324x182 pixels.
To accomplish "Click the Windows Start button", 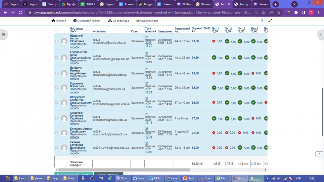I will [8, 178].
